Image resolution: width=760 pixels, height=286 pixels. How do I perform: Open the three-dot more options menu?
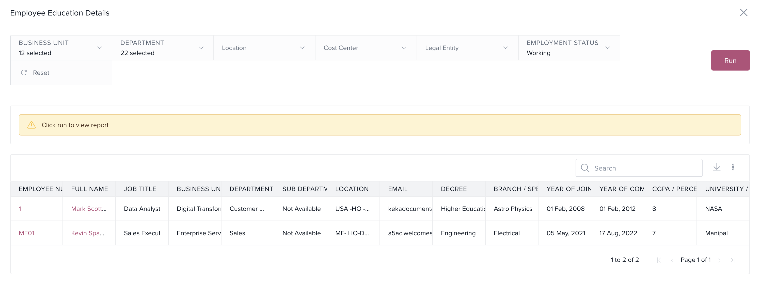(x=733, y=167)
